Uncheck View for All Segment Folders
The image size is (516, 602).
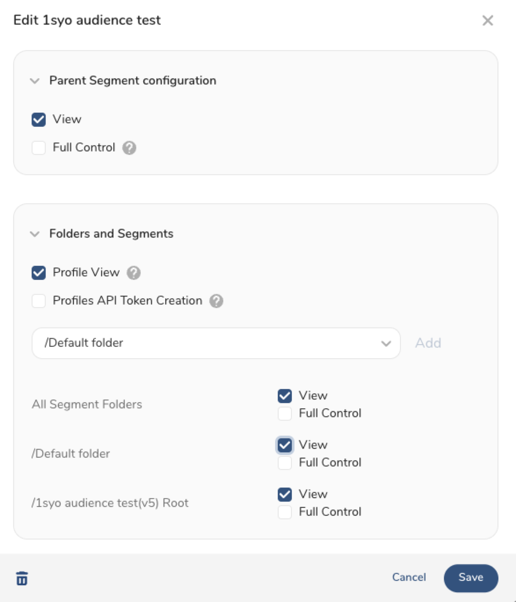pyautogui.click(x=285, y=396)
